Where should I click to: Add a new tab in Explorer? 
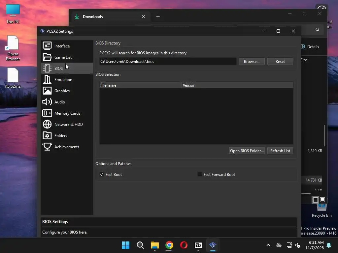point(158,16)
